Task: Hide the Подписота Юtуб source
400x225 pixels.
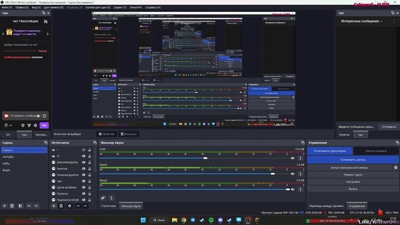Action: (x=84, y=200)
